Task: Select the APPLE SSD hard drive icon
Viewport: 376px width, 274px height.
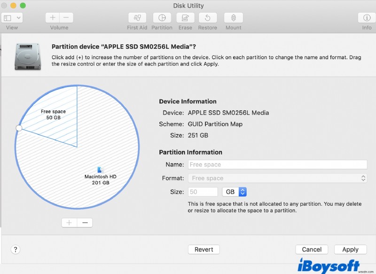Action: [x=28, y=57]
